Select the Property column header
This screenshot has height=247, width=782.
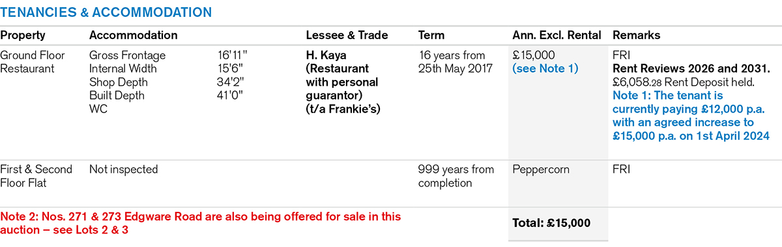[23, 35]
